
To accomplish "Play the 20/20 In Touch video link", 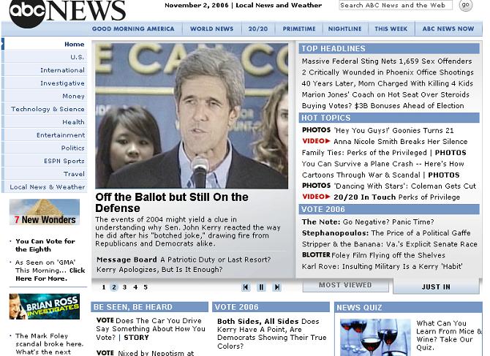I will click(381, 197).
